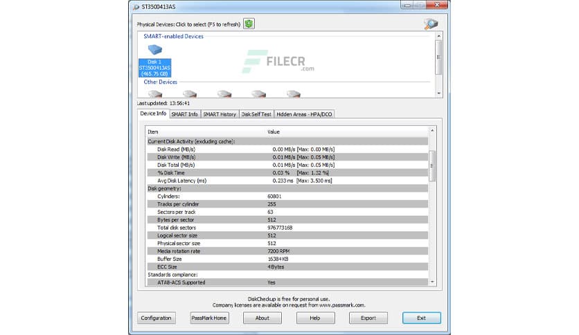
Task: Select the ATA8-ACS Supported row
Action: click(x=287, y=282)
